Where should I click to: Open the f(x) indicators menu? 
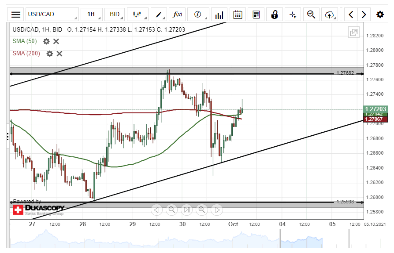tap(177, 14)
